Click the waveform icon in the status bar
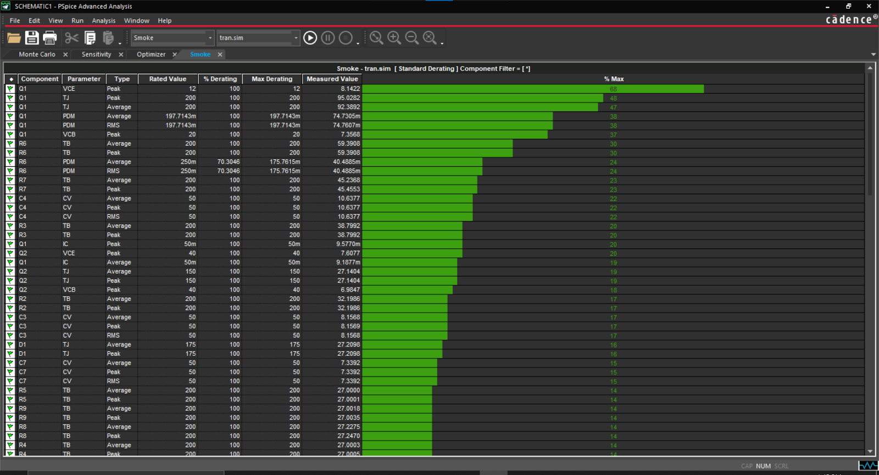The image size is (879, 475). (868, 466)
